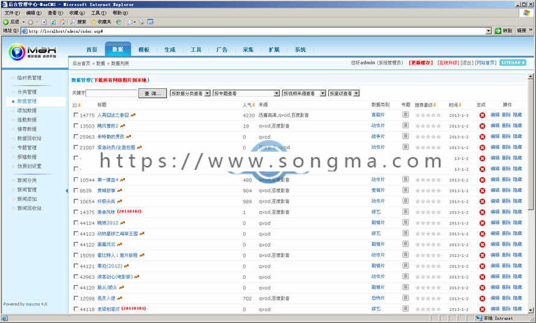Click the Print toolbar icon
The image size is (536, 323).
click(x=142, y=22)
